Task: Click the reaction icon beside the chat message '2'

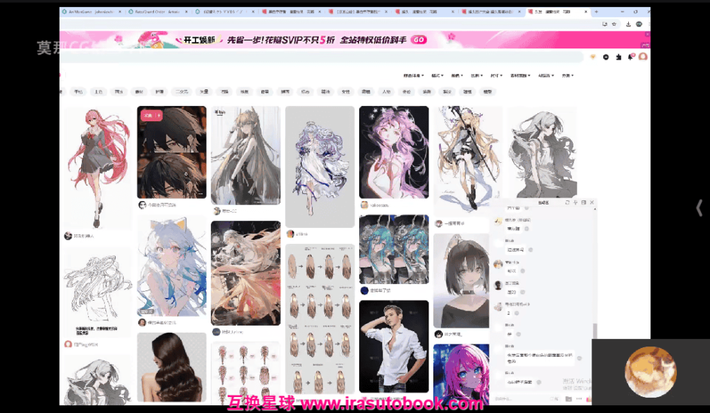Action: 517,313
